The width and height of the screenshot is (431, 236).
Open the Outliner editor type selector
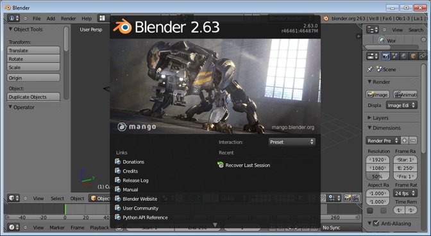(x=373, y=29)
